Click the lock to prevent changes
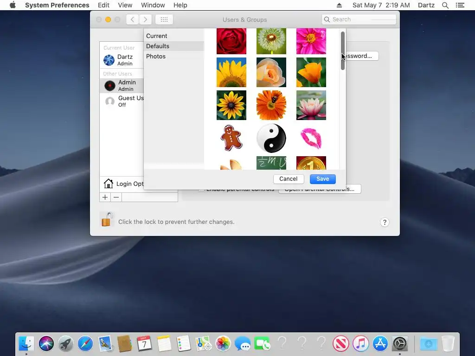 click(107, 219)
